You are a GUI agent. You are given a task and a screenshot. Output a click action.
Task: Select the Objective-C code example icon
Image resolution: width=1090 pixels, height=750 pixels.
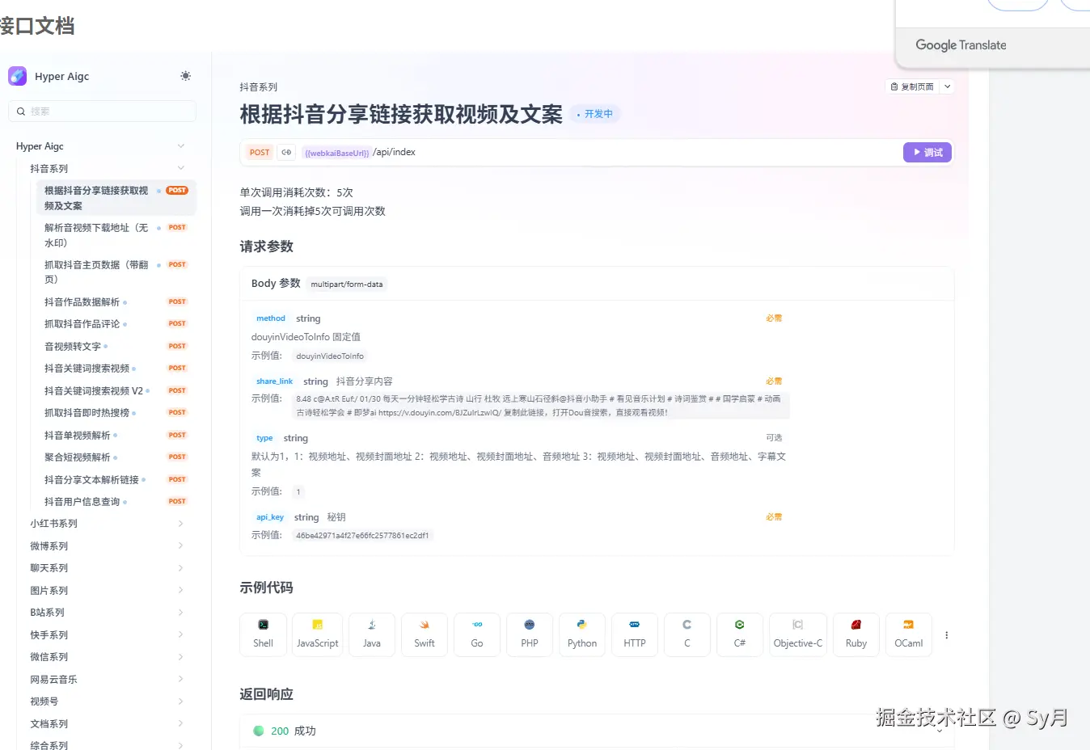pyautogui.click(x=798, y=634)
